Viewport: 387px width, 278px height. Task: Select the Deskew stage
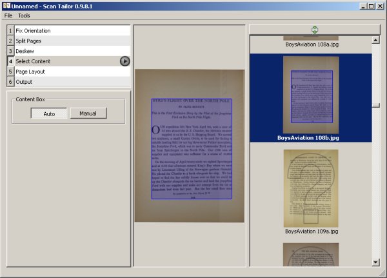pos(72,51)
